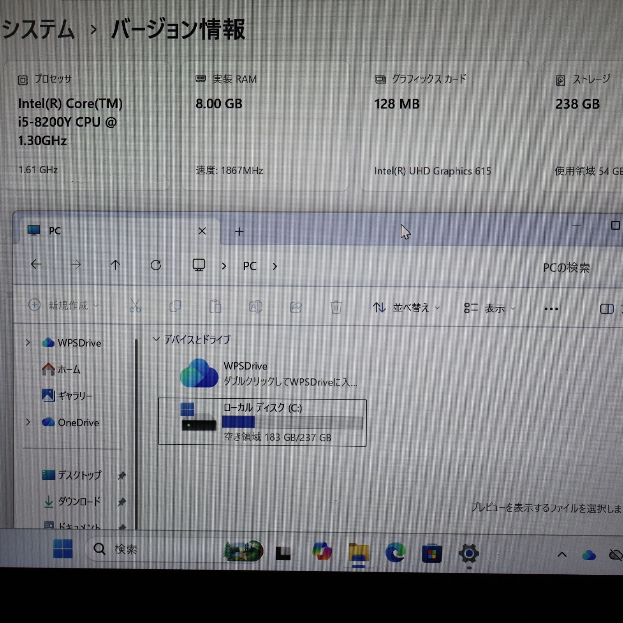Click the Paste clipboard icon
This screenshot has width=623, height=623.
[x=215, y=307]
